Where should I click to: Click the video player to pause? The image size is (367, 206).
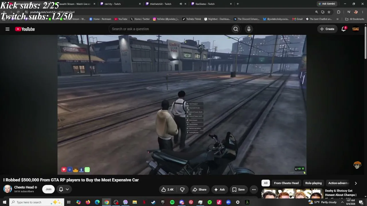click(182, 105)
